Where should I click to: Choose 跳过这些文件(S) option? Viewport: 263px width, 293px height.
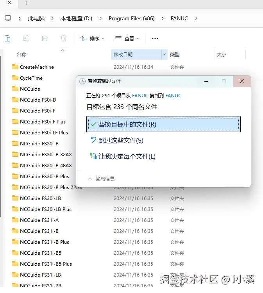(x=117, y=140)
